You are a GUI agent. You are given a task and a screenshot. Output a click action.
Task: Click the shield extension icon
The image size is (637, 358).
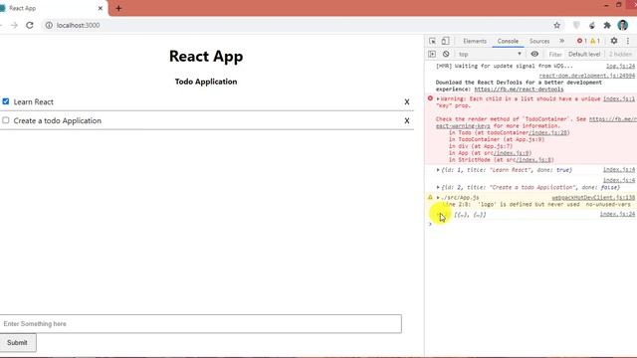(x=576, y=25)
